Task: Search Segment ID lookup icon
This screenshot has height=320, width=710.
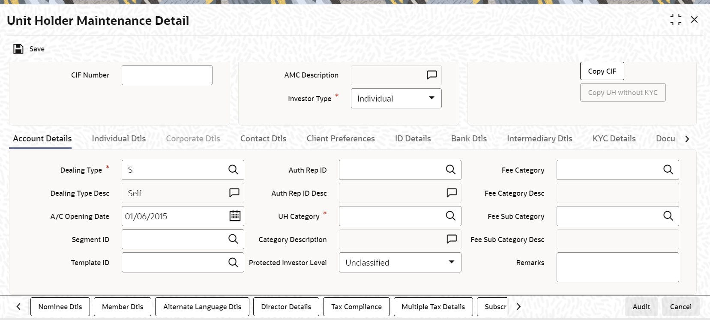Action: coord(233,239)
